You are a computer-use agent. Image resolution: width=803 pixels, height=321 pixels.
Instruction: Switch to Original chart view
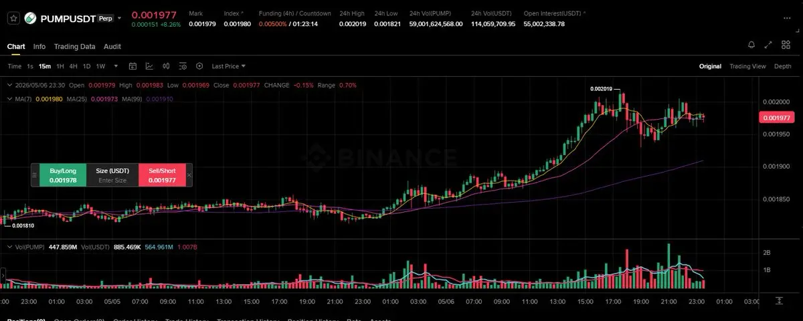710,66
